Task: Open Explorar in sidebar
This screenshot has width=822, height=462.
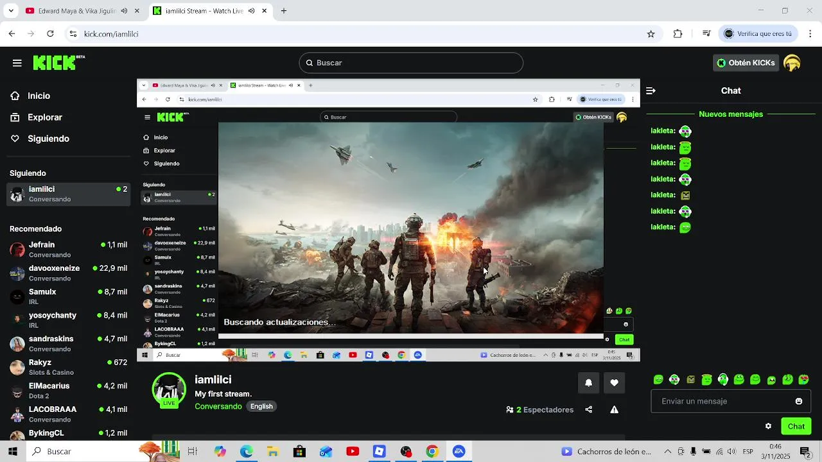Action: [x=44, y=117]
